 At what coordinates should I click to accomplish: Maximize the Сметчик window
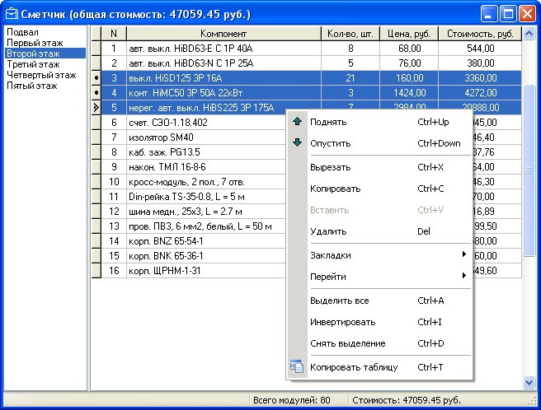(508, 14)
